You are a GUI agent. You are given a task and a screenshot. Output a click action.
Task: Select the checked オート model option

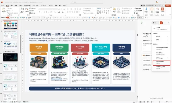click(x=161, y=28)
